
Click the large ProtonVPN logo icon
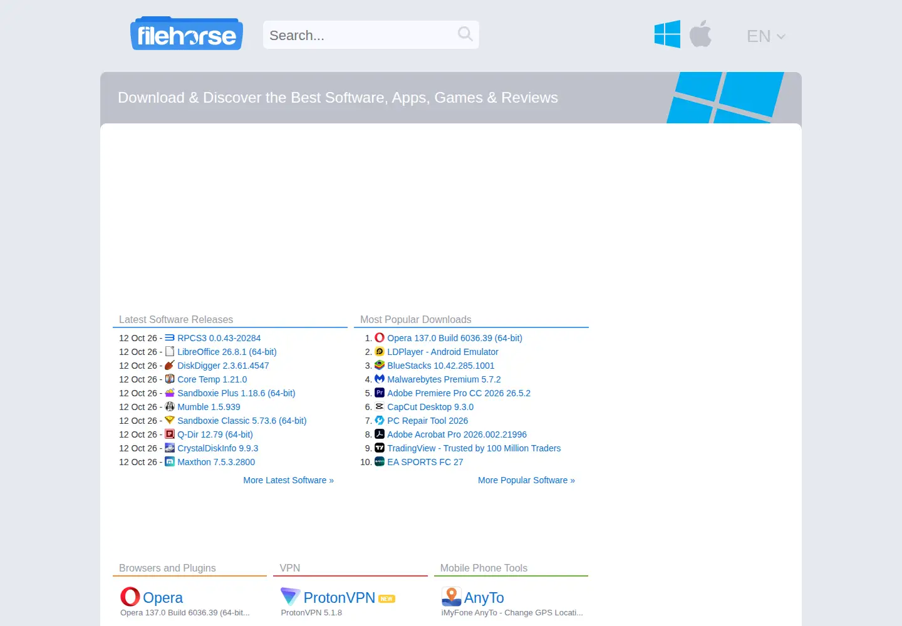click(x=291, y=597)
